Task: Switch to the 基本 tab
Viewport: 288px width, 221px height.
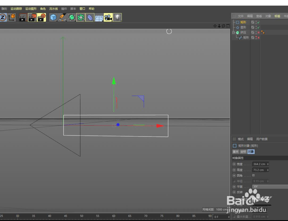Action: pos(236,152)
